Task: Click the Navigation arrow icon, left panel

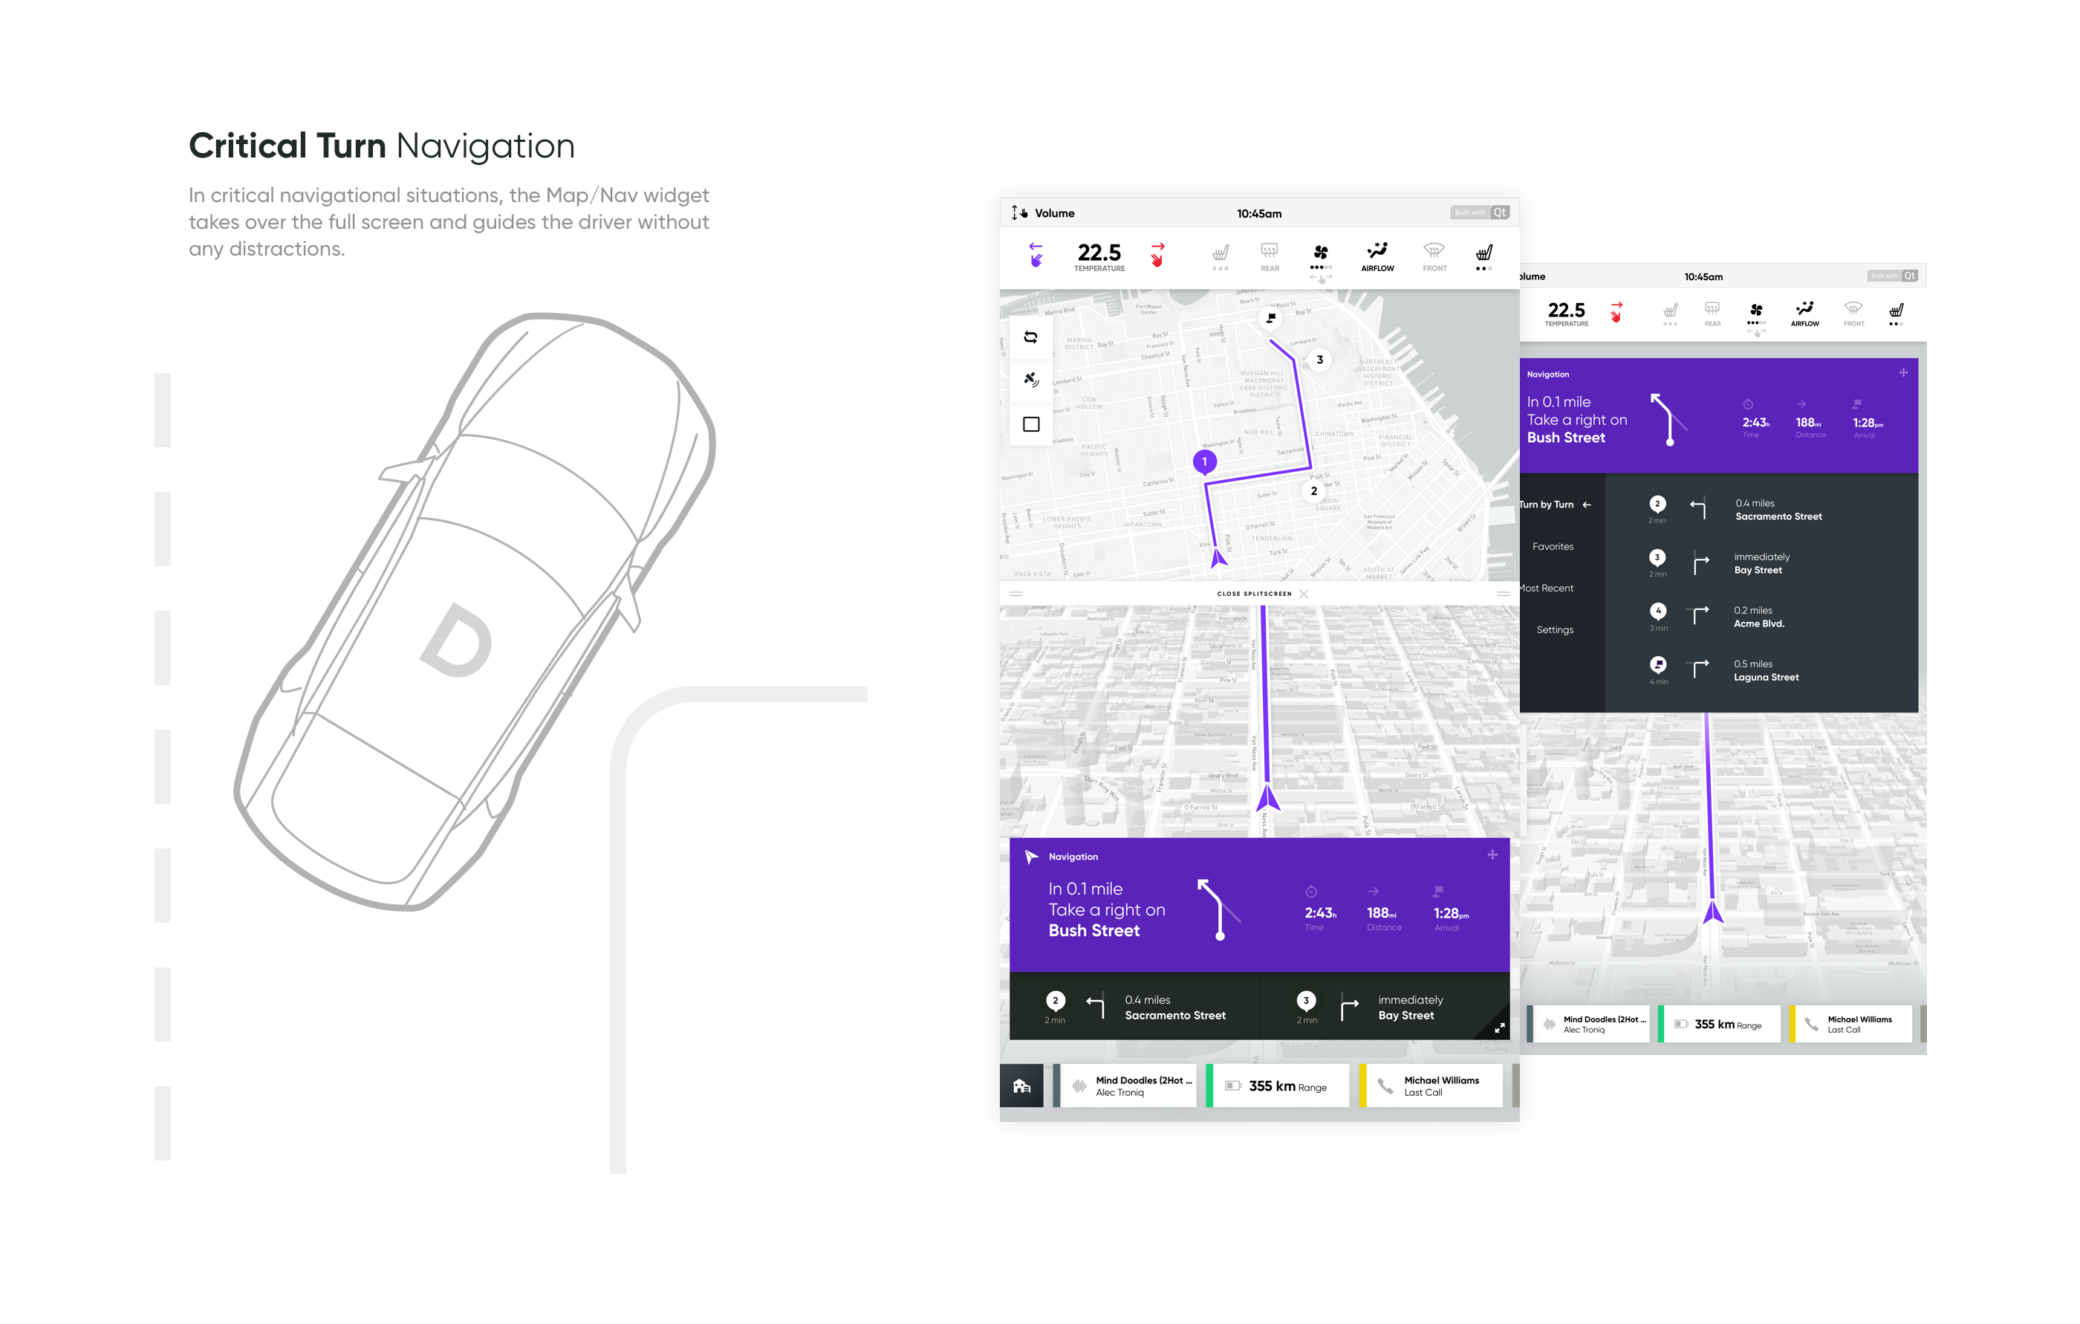Action: pyautogui.click(x=1030, y=857)
